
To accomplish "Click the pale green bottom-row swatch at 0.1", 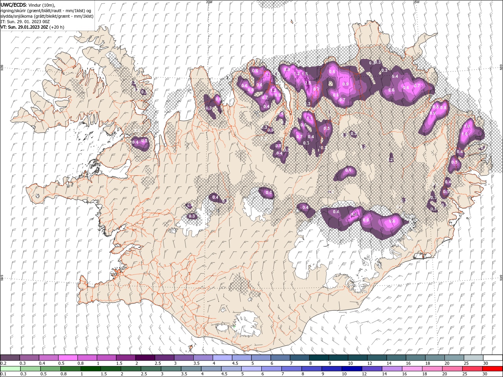I will point(11,369).
